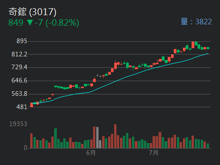Click the 19353 volume axis label
220x165 pixels.
[18, 124]
